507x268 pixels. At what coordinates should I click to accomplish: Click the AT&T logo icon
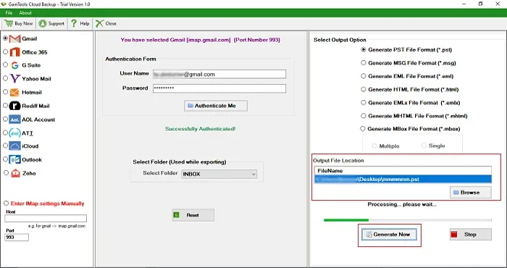click(15, 133)
